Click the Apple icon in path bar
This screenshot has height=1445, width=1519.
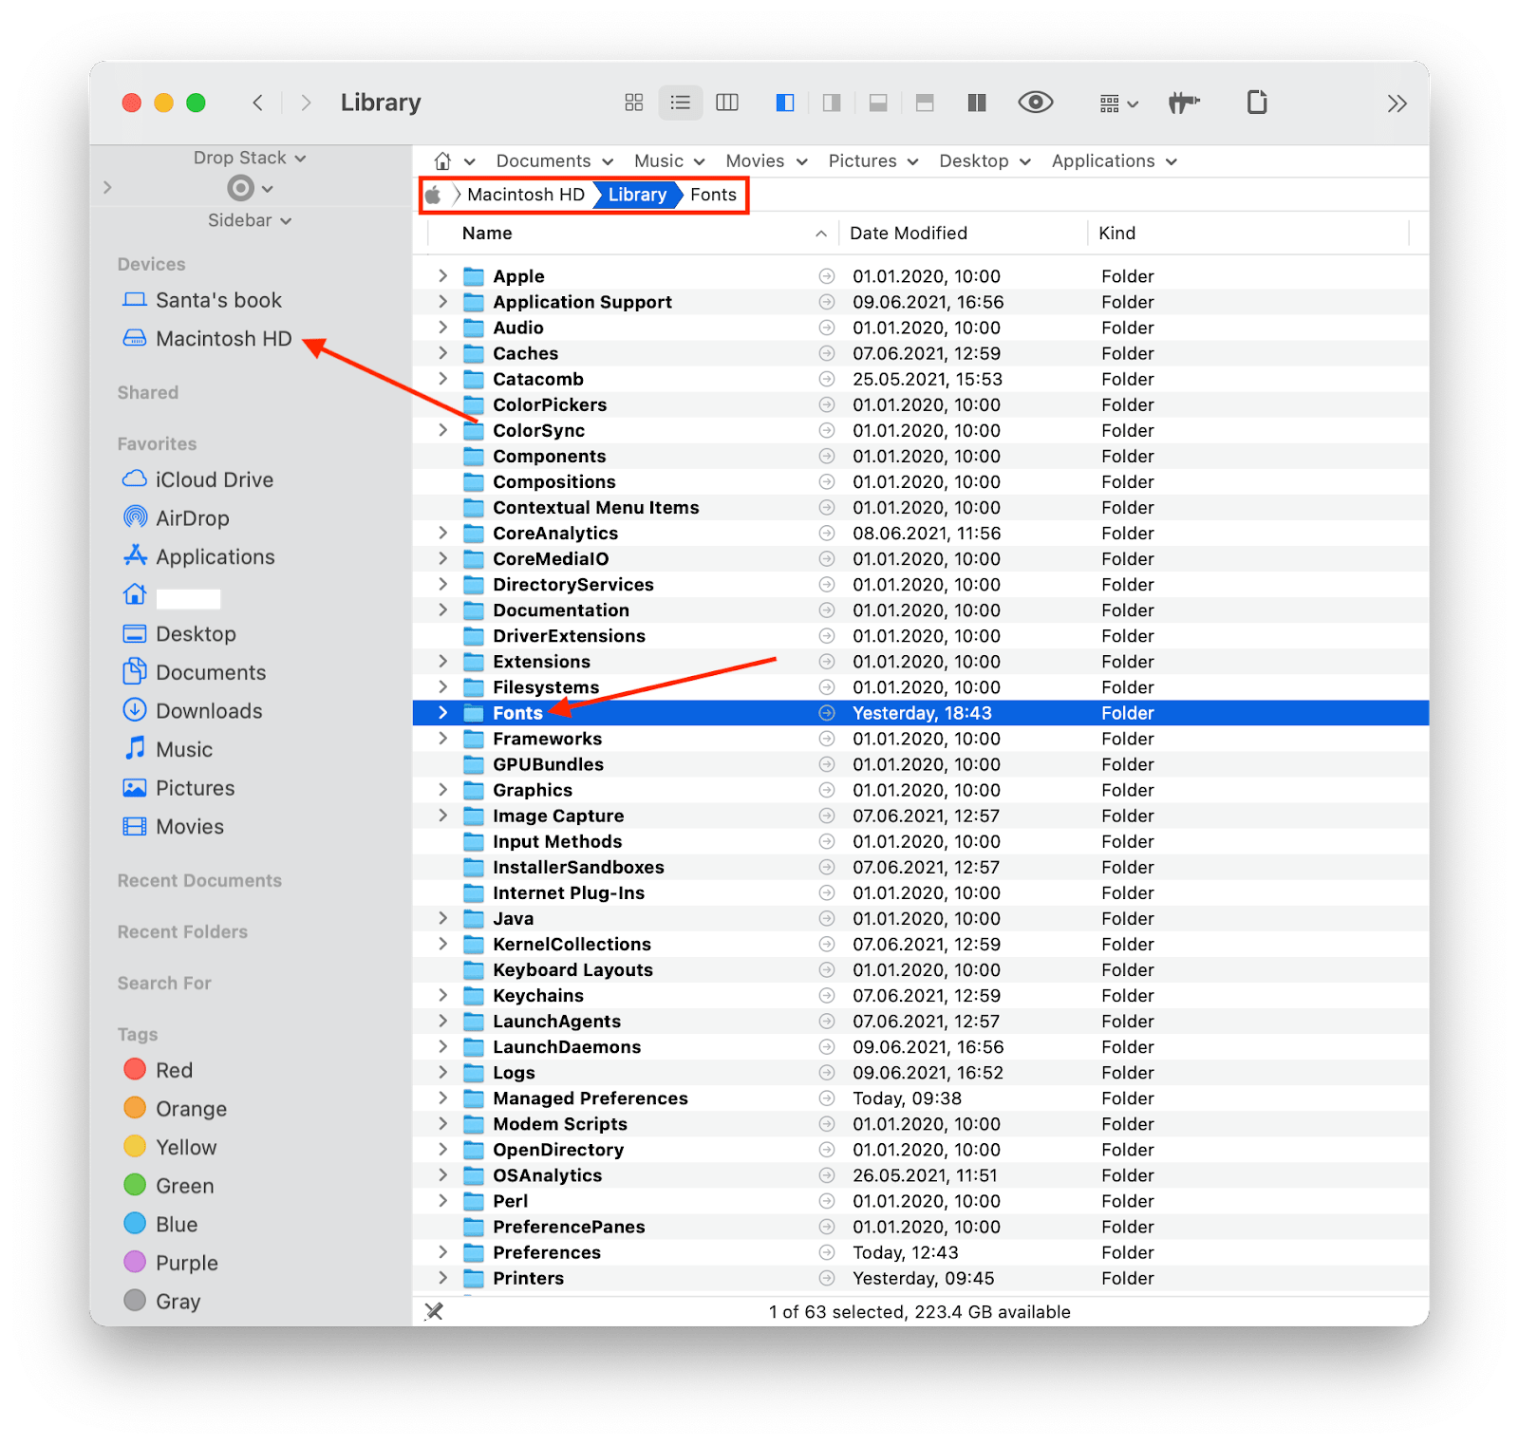pos(433,195)
